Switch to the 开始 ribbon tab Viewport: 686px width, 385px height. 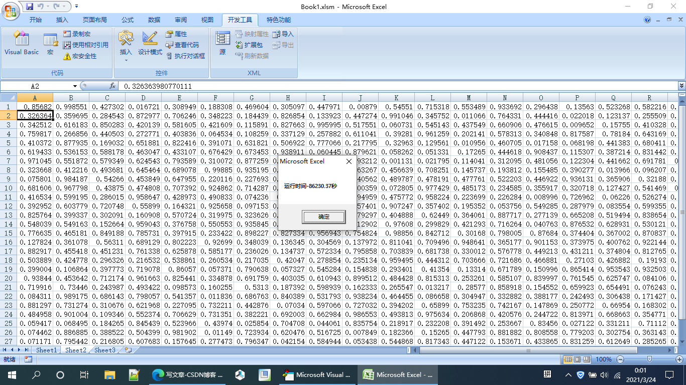(x=35, y=20)
